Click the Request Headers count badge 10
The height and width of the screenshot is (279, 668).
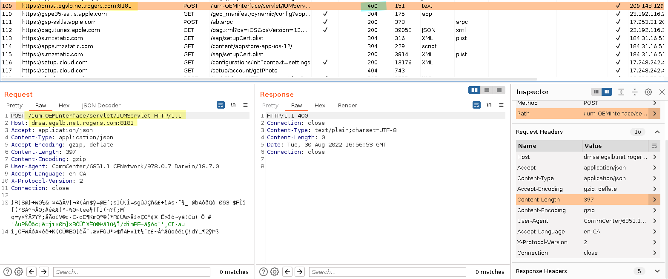pyautogui.click(x=638, y=132)
